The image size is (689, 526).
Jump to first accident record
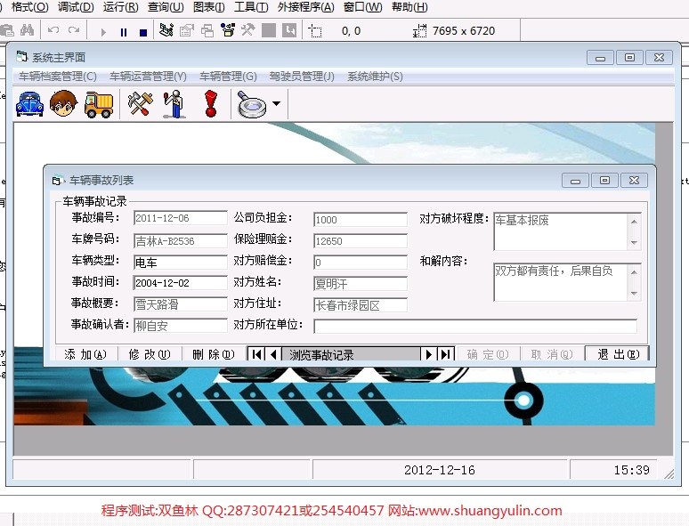(x=257, y=354)
